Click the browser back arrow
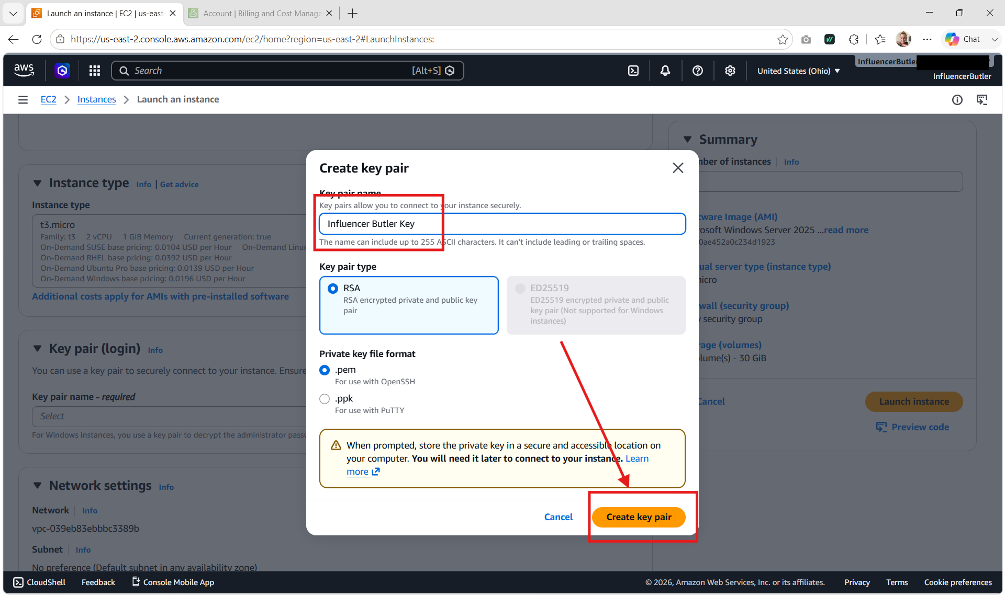1005x596 pixels. tap(14, 39)
